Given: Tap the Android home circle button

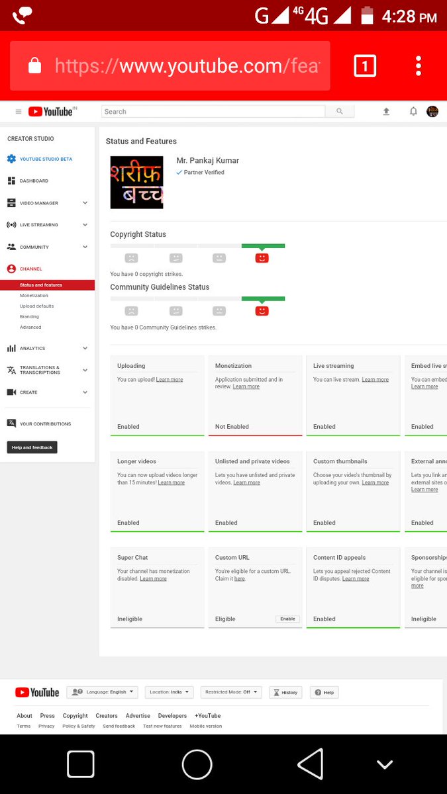Looking at the screenshot, I should pyautogui.click(x=197, y=764).
